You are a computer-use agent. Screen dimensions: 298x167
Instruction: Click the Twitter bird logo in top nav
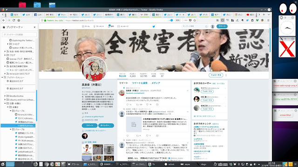pyautogui.click(x=154, y=26)
